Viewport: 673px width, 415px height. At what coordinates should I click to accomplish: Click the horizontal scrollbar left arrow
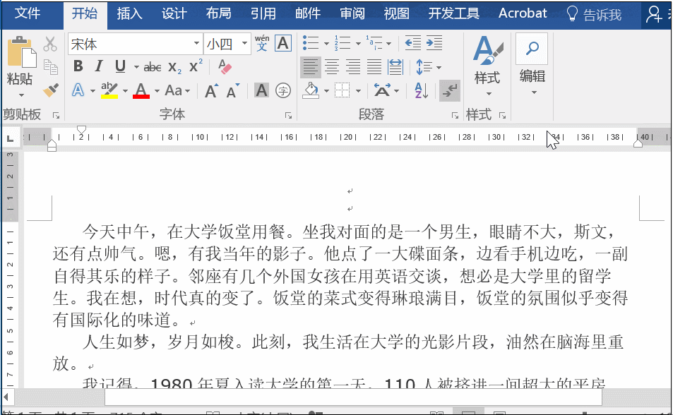[6, 397]
